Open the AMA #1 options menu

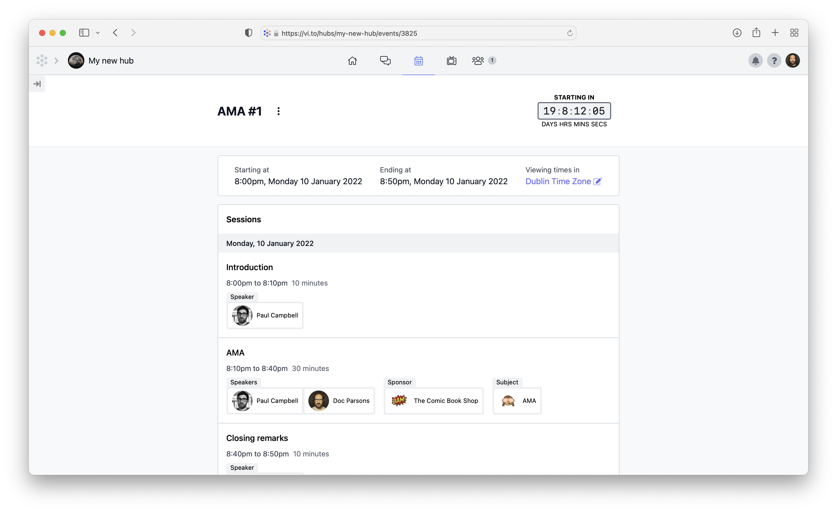278,111
